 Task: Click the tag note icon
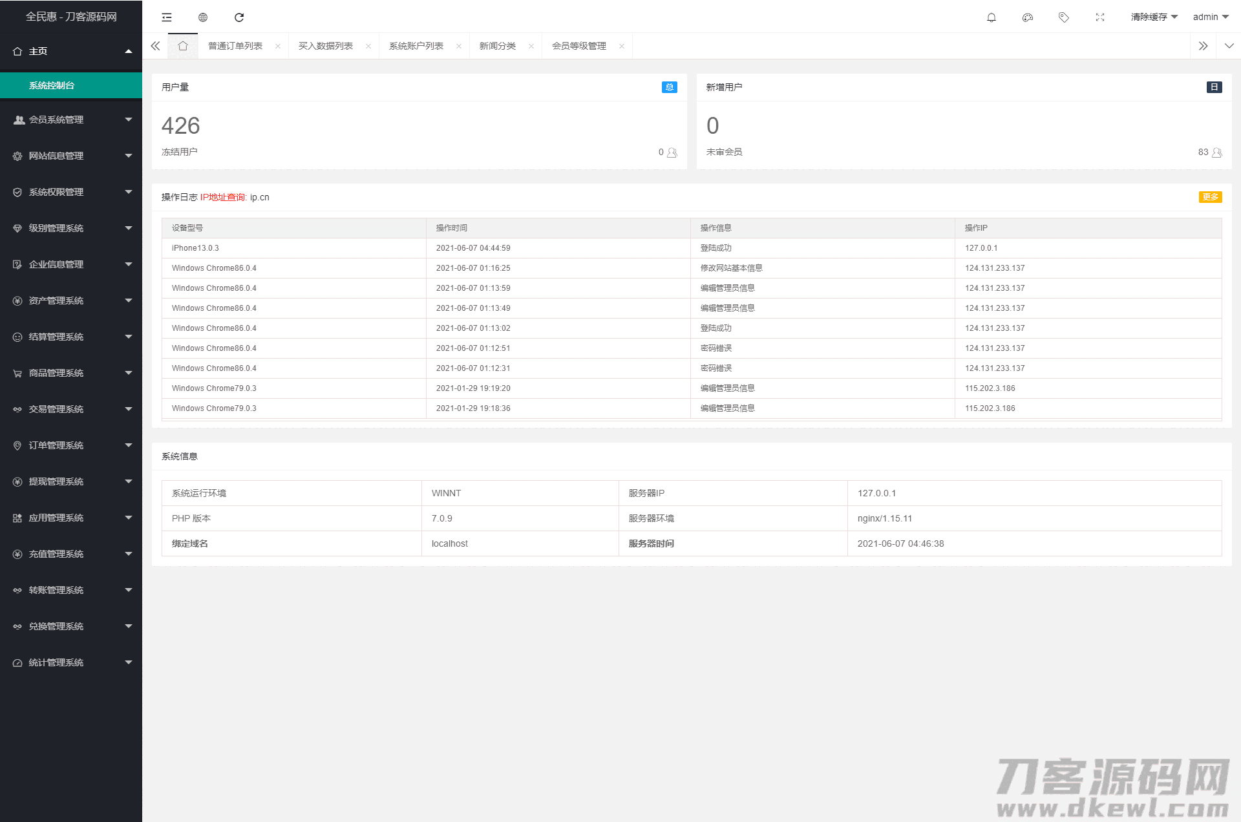(x=1064, y=17)
